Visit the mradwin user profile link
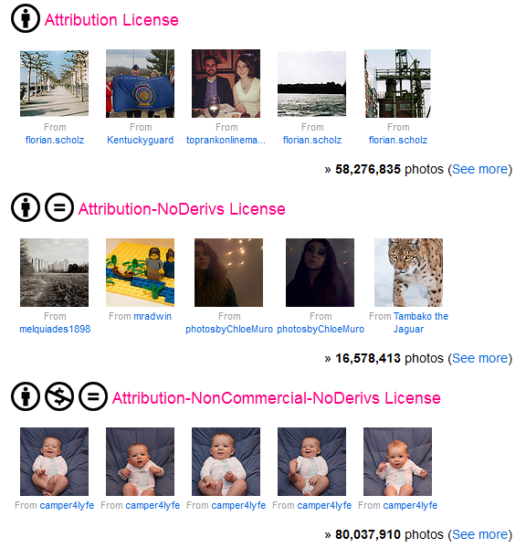 [153, 316]
